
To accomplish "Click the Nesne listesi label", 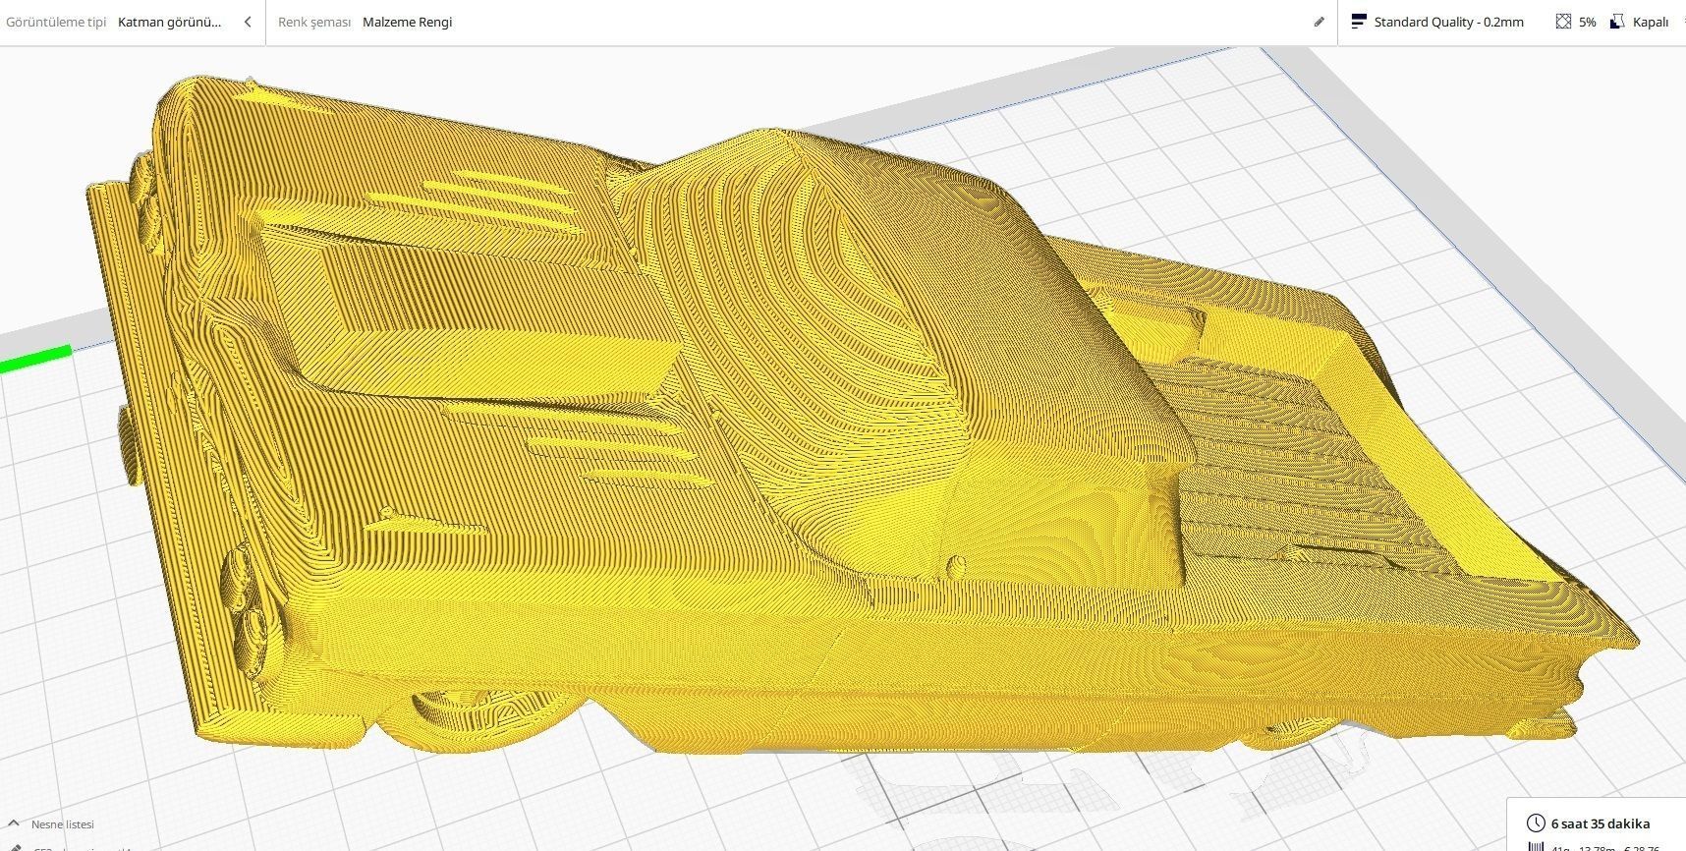I will [63, 824].
